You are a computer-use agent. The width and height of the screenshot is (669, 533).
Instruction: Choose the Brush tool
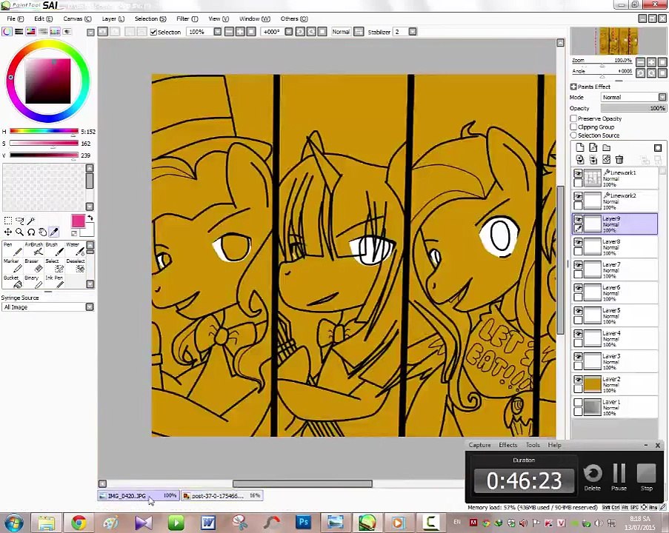55,249
